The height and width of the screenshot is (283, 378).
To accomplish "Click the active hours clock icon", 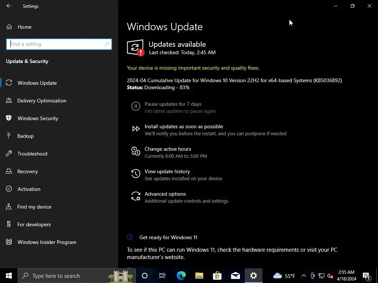I will (136, 151).
